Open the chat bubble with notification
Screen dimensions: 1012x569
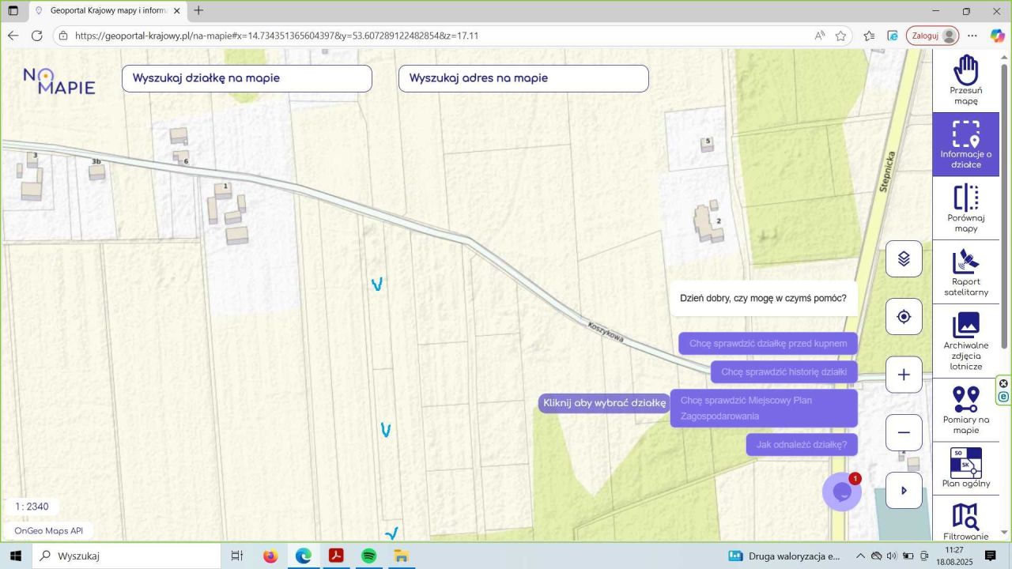[x=841, y=492]
